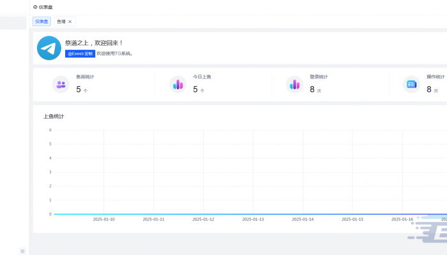447x255 pixels.
Task: Click the Telegram logo avatar
Action: click(49, 48)
